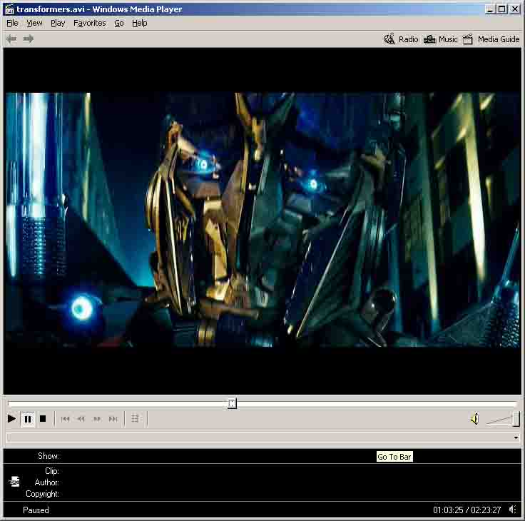
Task: Click the Paused status text
Action: (x=36, y=510)
